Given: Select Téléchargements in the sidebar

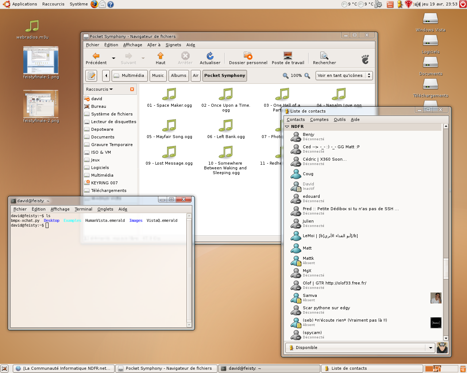Looking at the screenshot, I should (108, 191).
